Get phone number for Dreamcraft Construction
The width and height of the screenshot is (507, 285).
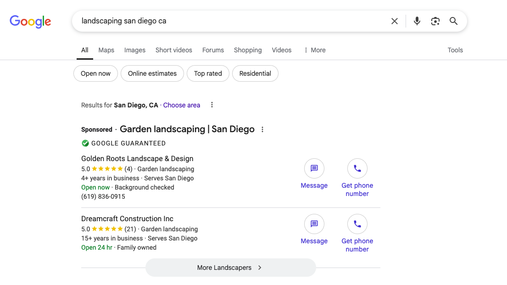[x=357, y=234]
